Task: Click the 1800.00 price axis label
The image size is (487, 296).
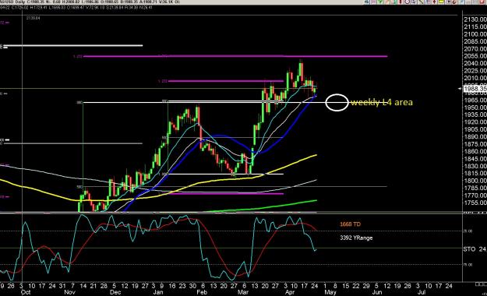Action: tap(475, 181)
